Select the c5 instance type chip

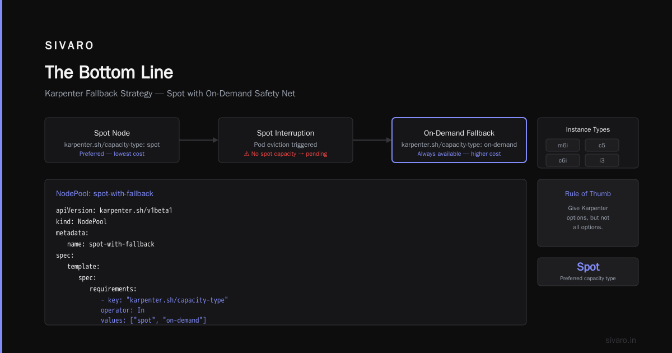click(602, 145)
